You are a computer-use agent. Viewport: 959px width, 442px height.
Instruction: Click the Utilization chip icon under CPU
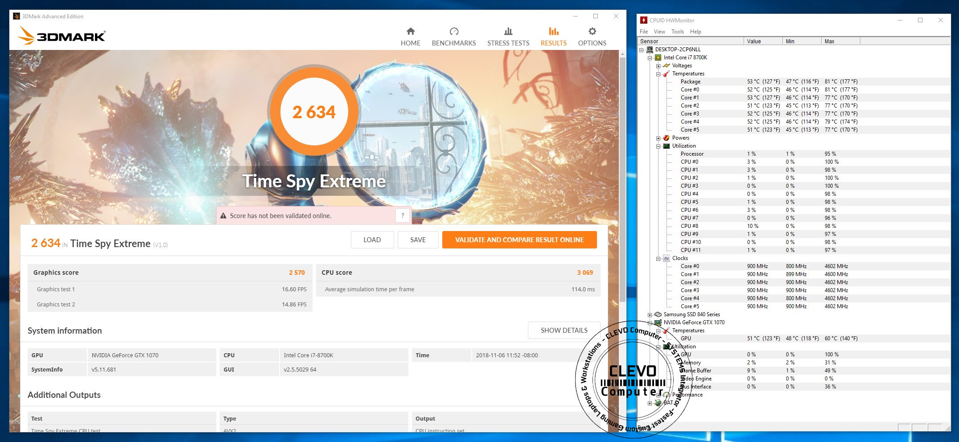(x=667, y=146)
